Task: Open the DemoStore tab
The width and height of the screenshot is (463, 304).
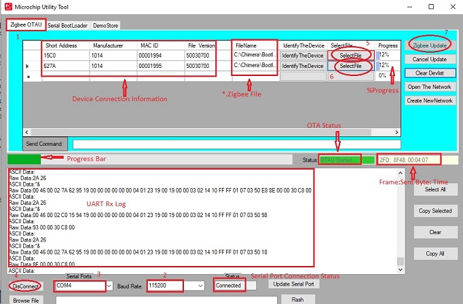Action: coord(105,25)
